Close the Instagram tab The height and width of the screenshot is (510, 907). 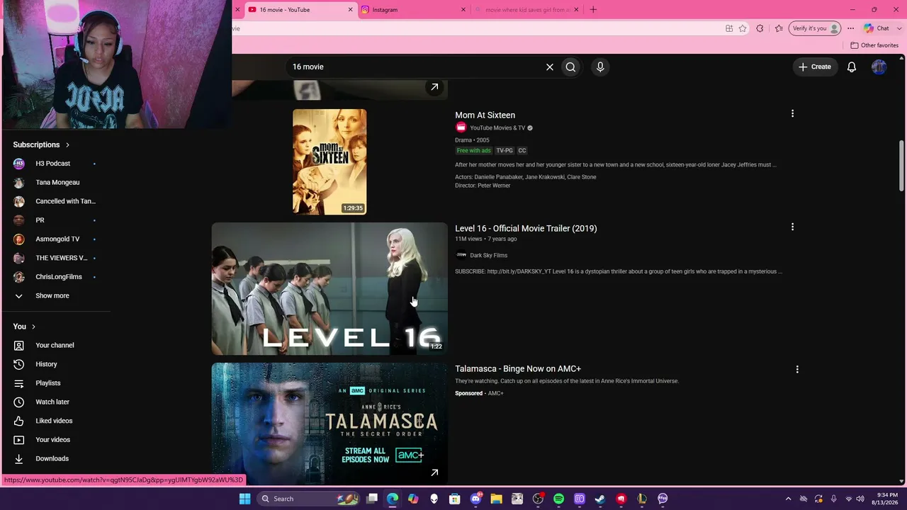pyautogui.click(x=463, y=10)
